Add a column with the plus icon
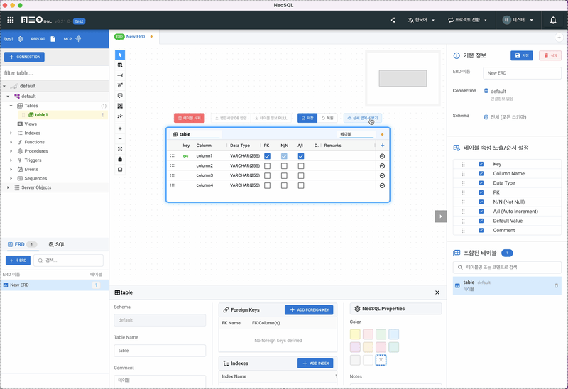 click(x=382, y=145)
